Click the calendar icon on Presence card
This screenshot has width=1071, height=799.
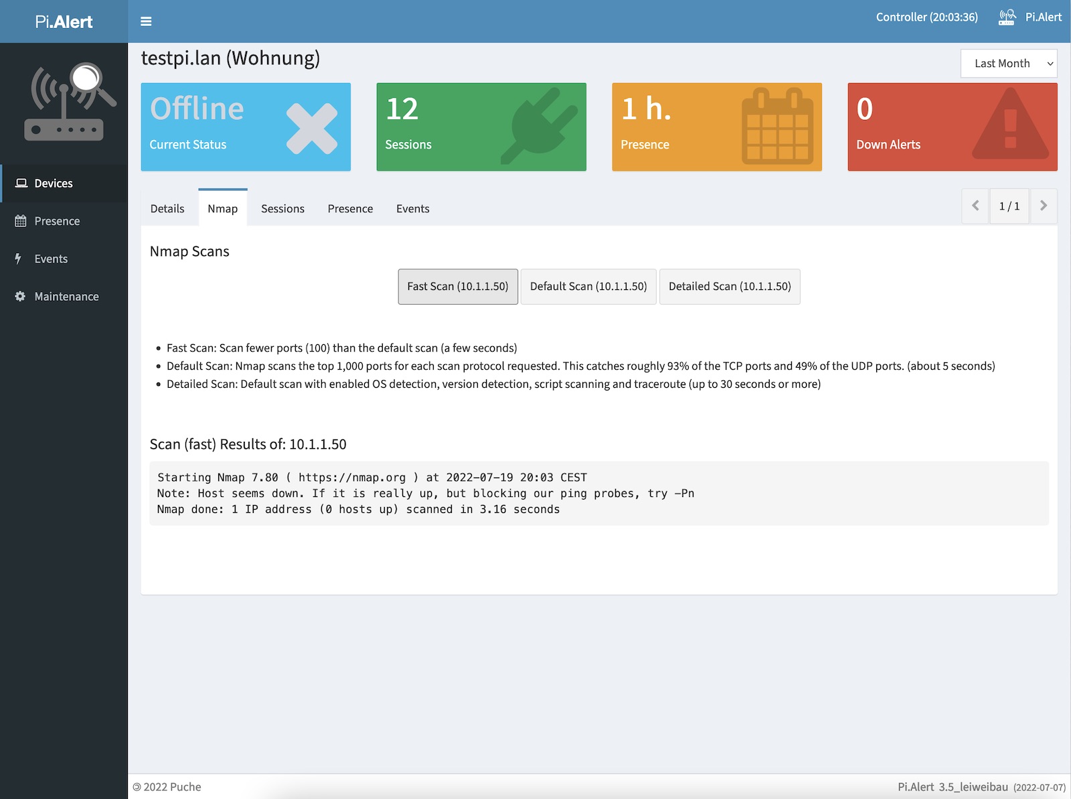tap(777, 127)
